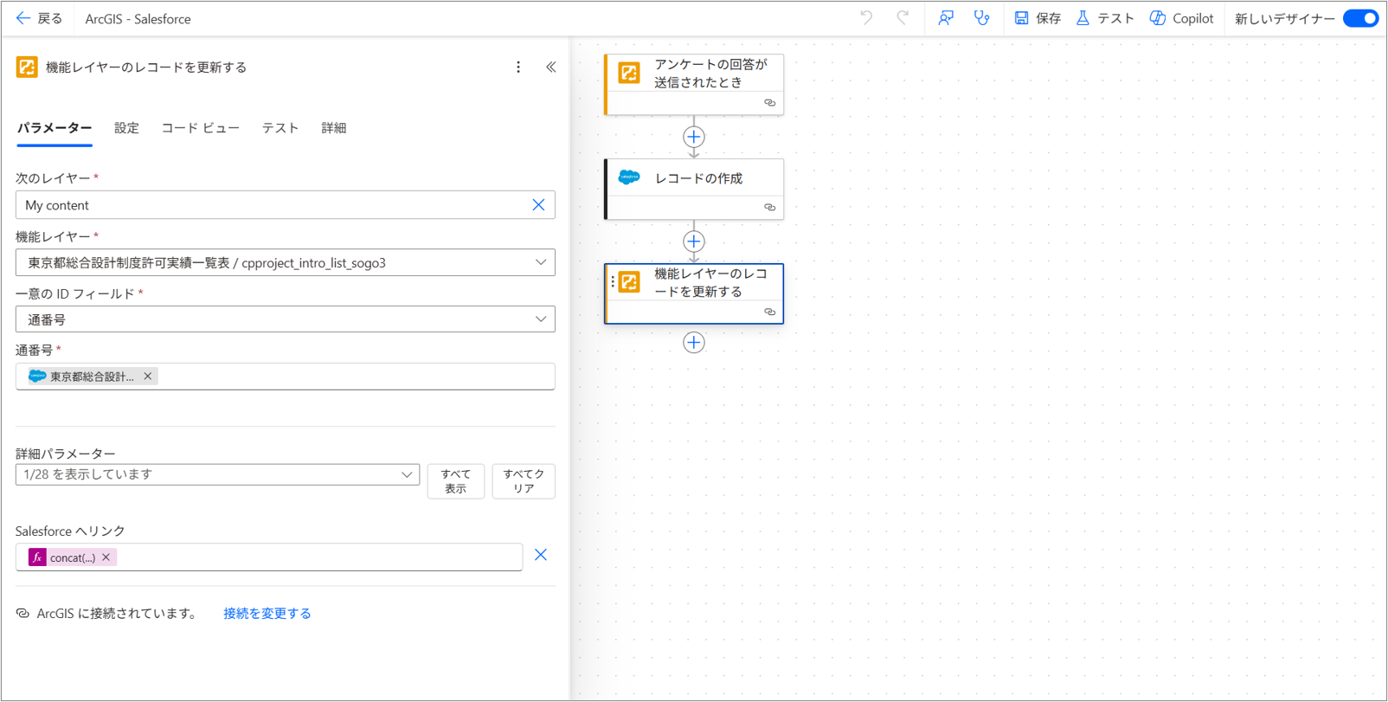Click the connection icon on 機能レイヤーのレコードを更新する card
Image resolution: width=1388 pixels, height=702 pixels.
click(x=769, y=312)
